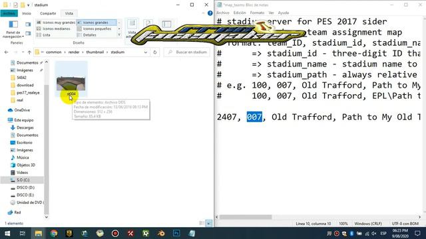Switch to the Inicio ribbon tab
Viewport: 426px width, 239px height.
(27, 13)
